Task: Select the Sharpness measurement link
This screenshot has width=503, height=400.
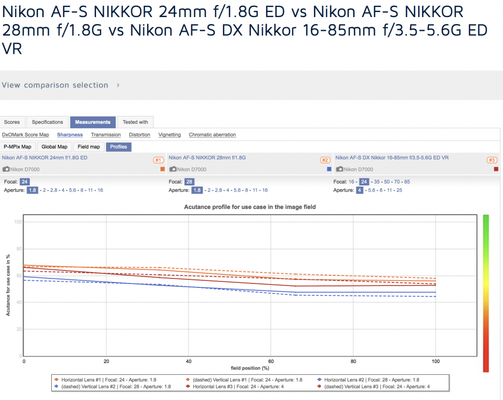Action: (70, 135)
